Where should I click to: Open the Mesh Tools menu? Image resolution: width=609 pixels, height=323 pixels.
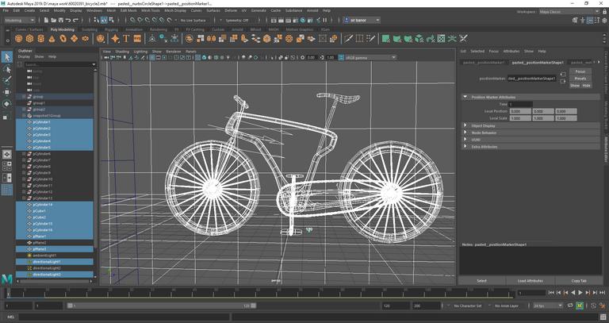150,11
